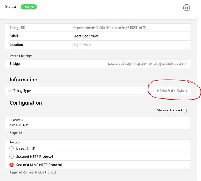This screenshot has height=181, width=201.
Task: Click the 'Location' row label
Action: (16, 45)
